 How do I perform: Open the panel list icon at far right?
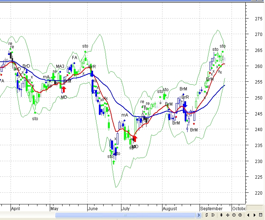pyautogui.click(x=261, y=215)
